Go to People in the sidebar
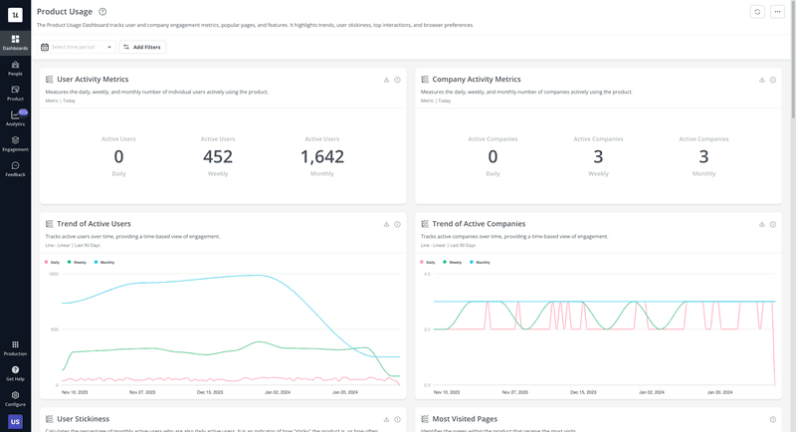Image resolution: width=796 pixels, height=432 pixels. (x=15, y=68)
